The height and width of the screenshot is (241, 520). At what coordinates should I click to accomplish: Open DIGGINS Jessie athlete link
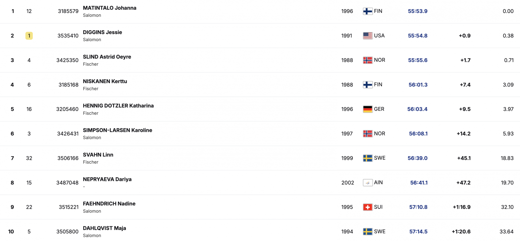click(x=102, y=32)
